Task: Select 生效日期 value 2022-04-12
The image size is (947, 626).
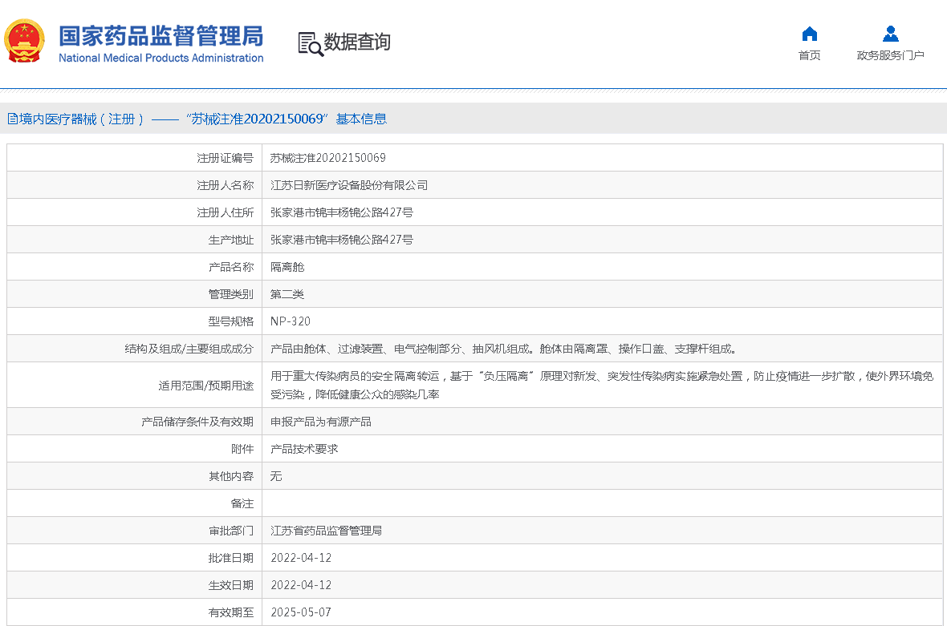Action: click(x=301, y=585)
